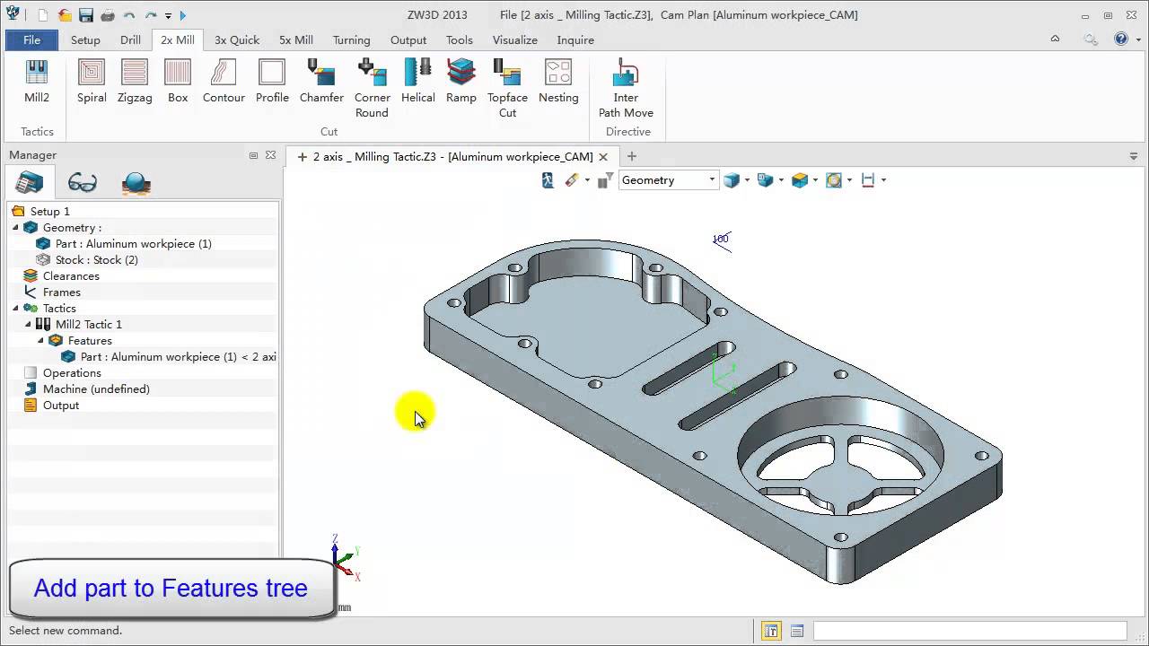Viewport: 1149px width, 646px height.
Task: Click the view orientation cube icon
Action: (766, 180)
